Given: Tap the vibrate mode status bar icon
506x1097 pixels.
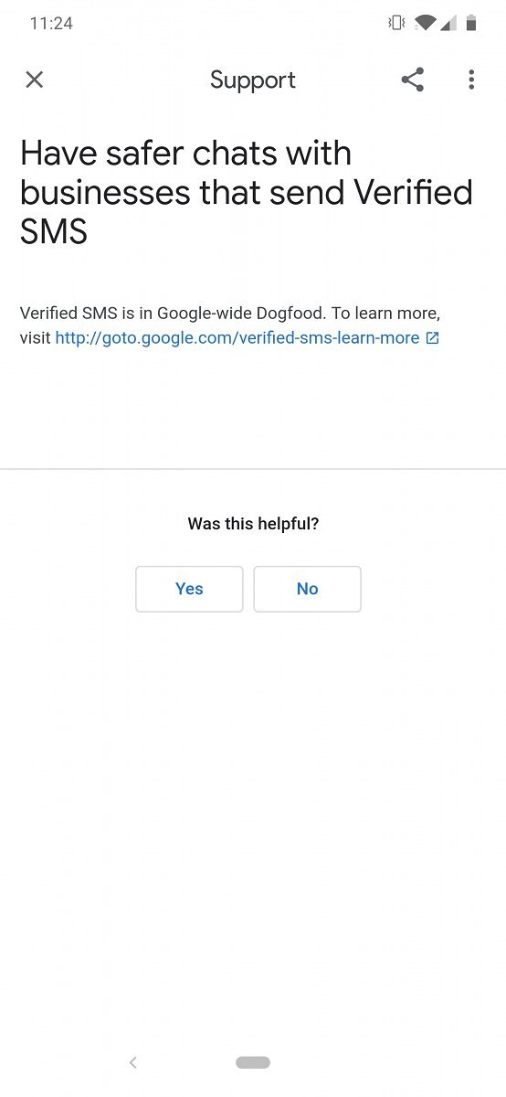Looking at the screenshot, I should coord(396,23).
